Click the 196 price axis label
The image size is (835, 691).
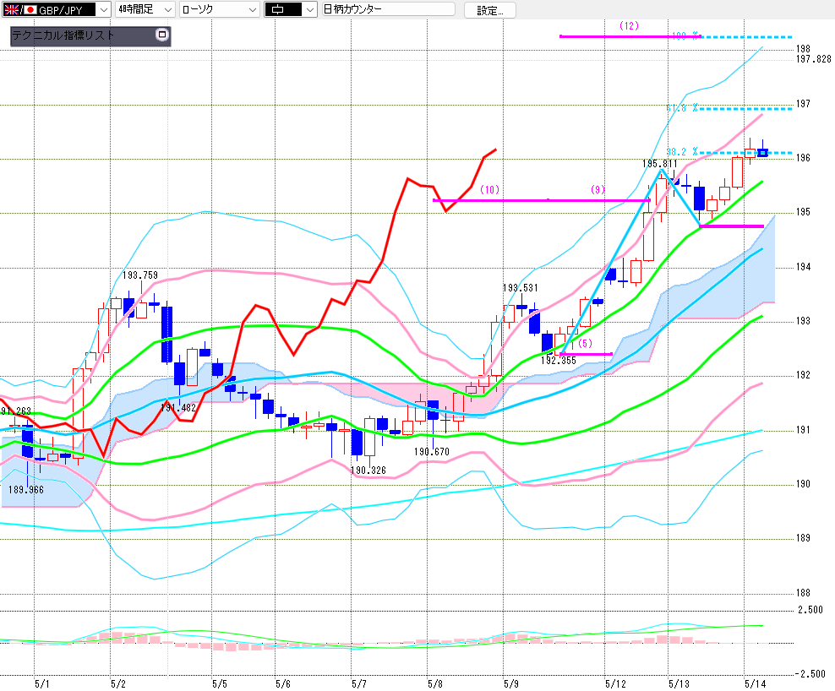(x=803, y=158)
